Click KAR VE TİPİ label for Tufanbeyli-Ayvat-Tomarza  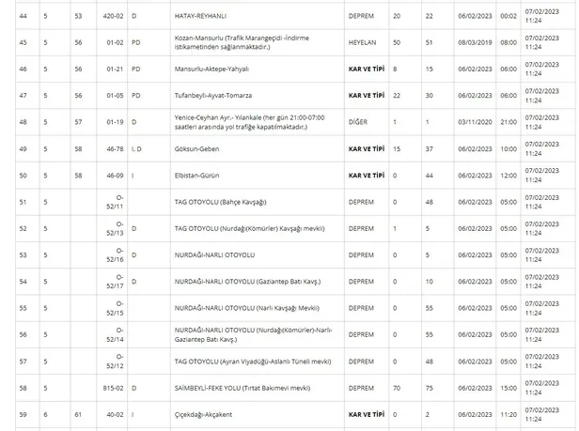point(368,96)
